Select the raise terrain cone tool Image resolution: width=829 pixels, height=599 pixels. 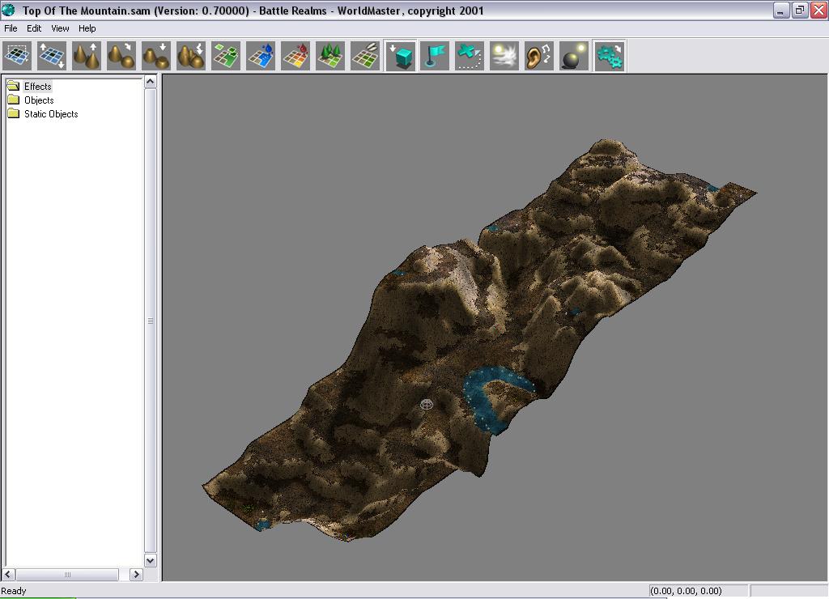[x=87, y=57]
